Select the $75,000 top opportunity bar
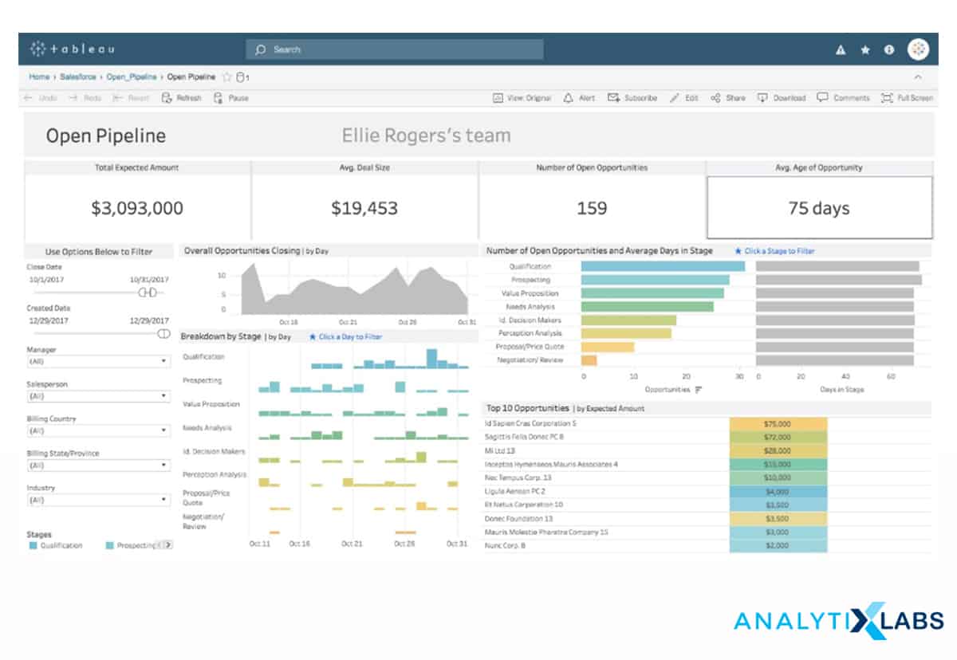 (x=778, y=424)
